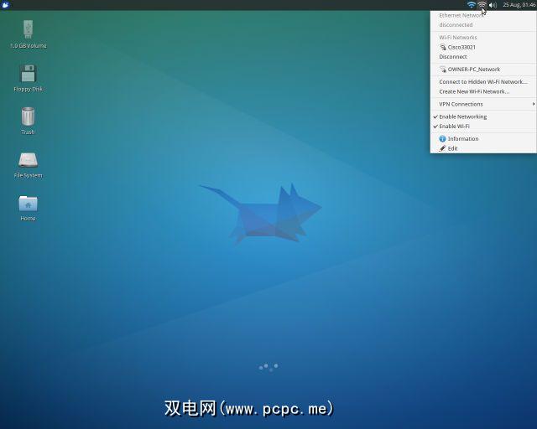Click the date and time clock
The height and width of the screenshot is (429, 537).
519,5
